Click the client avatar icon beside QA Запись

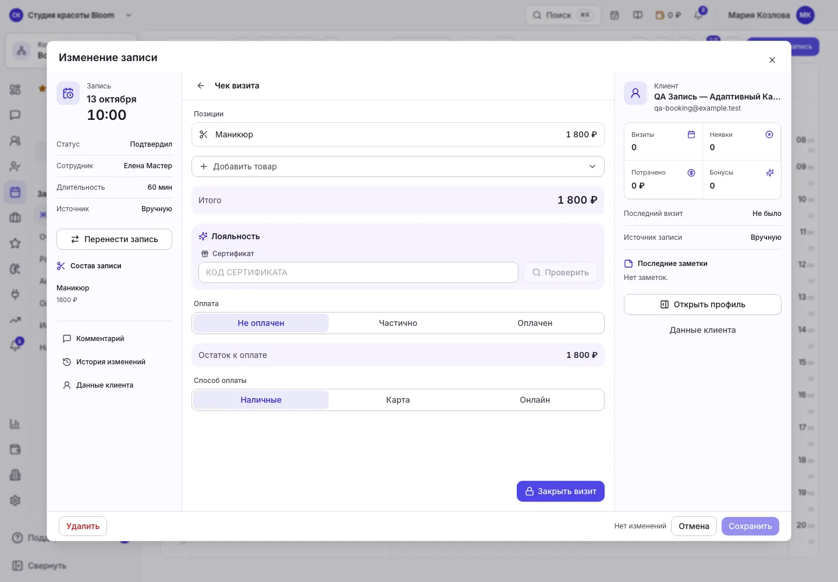[635, 93]
